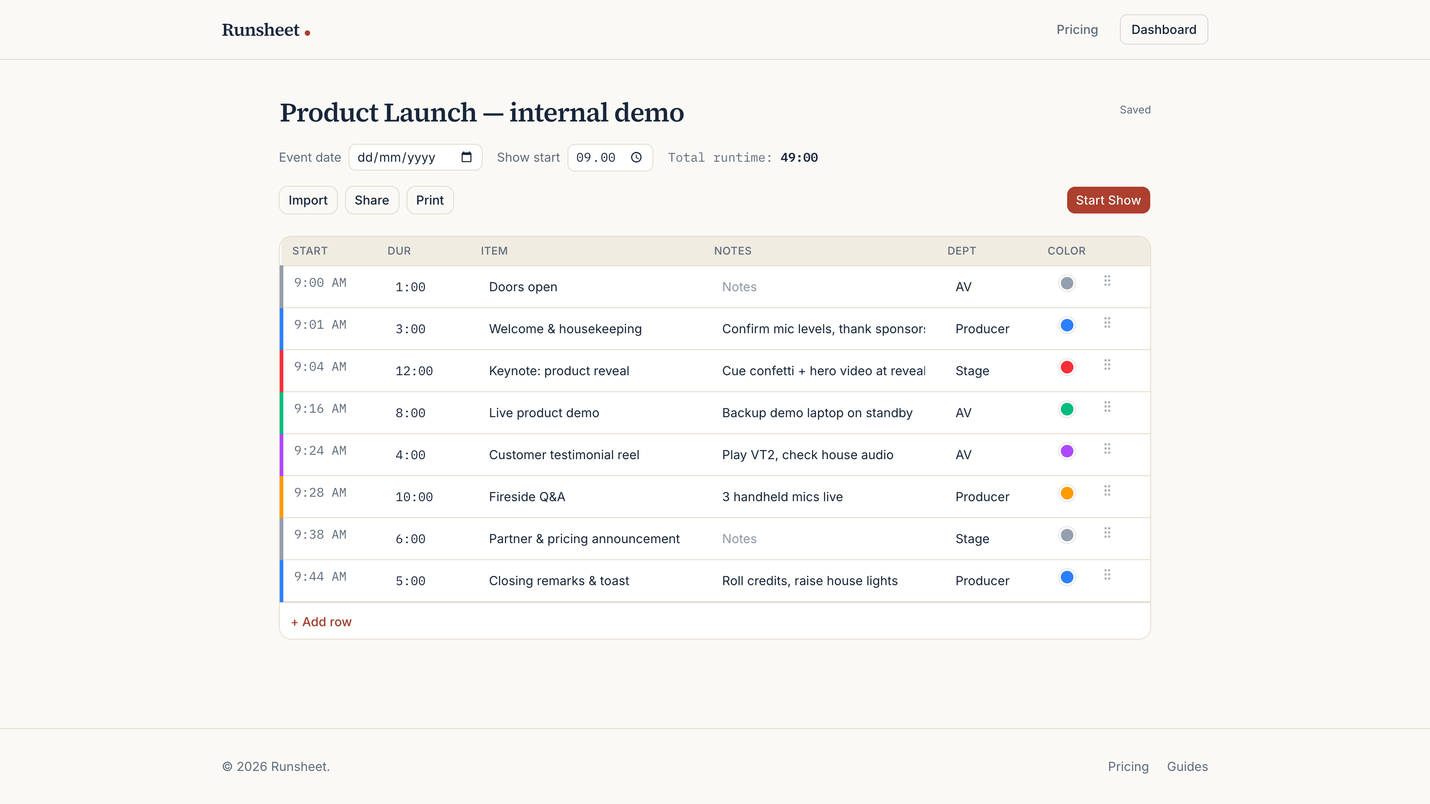Grab the drag handle for Closing remarks & toast row
This screenshot has width=1430, height=804.
click(x=1107, y=575)
